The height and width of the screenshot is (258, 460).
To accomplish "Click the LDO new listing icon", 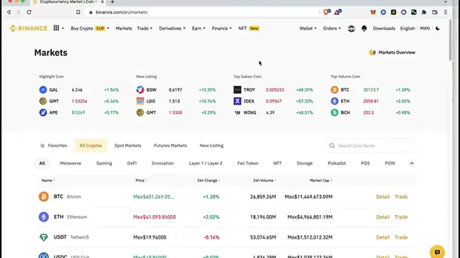I will (x=140, y=101).
